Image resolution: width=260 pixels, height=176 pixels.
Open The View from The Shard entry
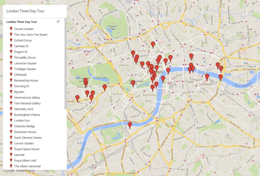[30, 35]
